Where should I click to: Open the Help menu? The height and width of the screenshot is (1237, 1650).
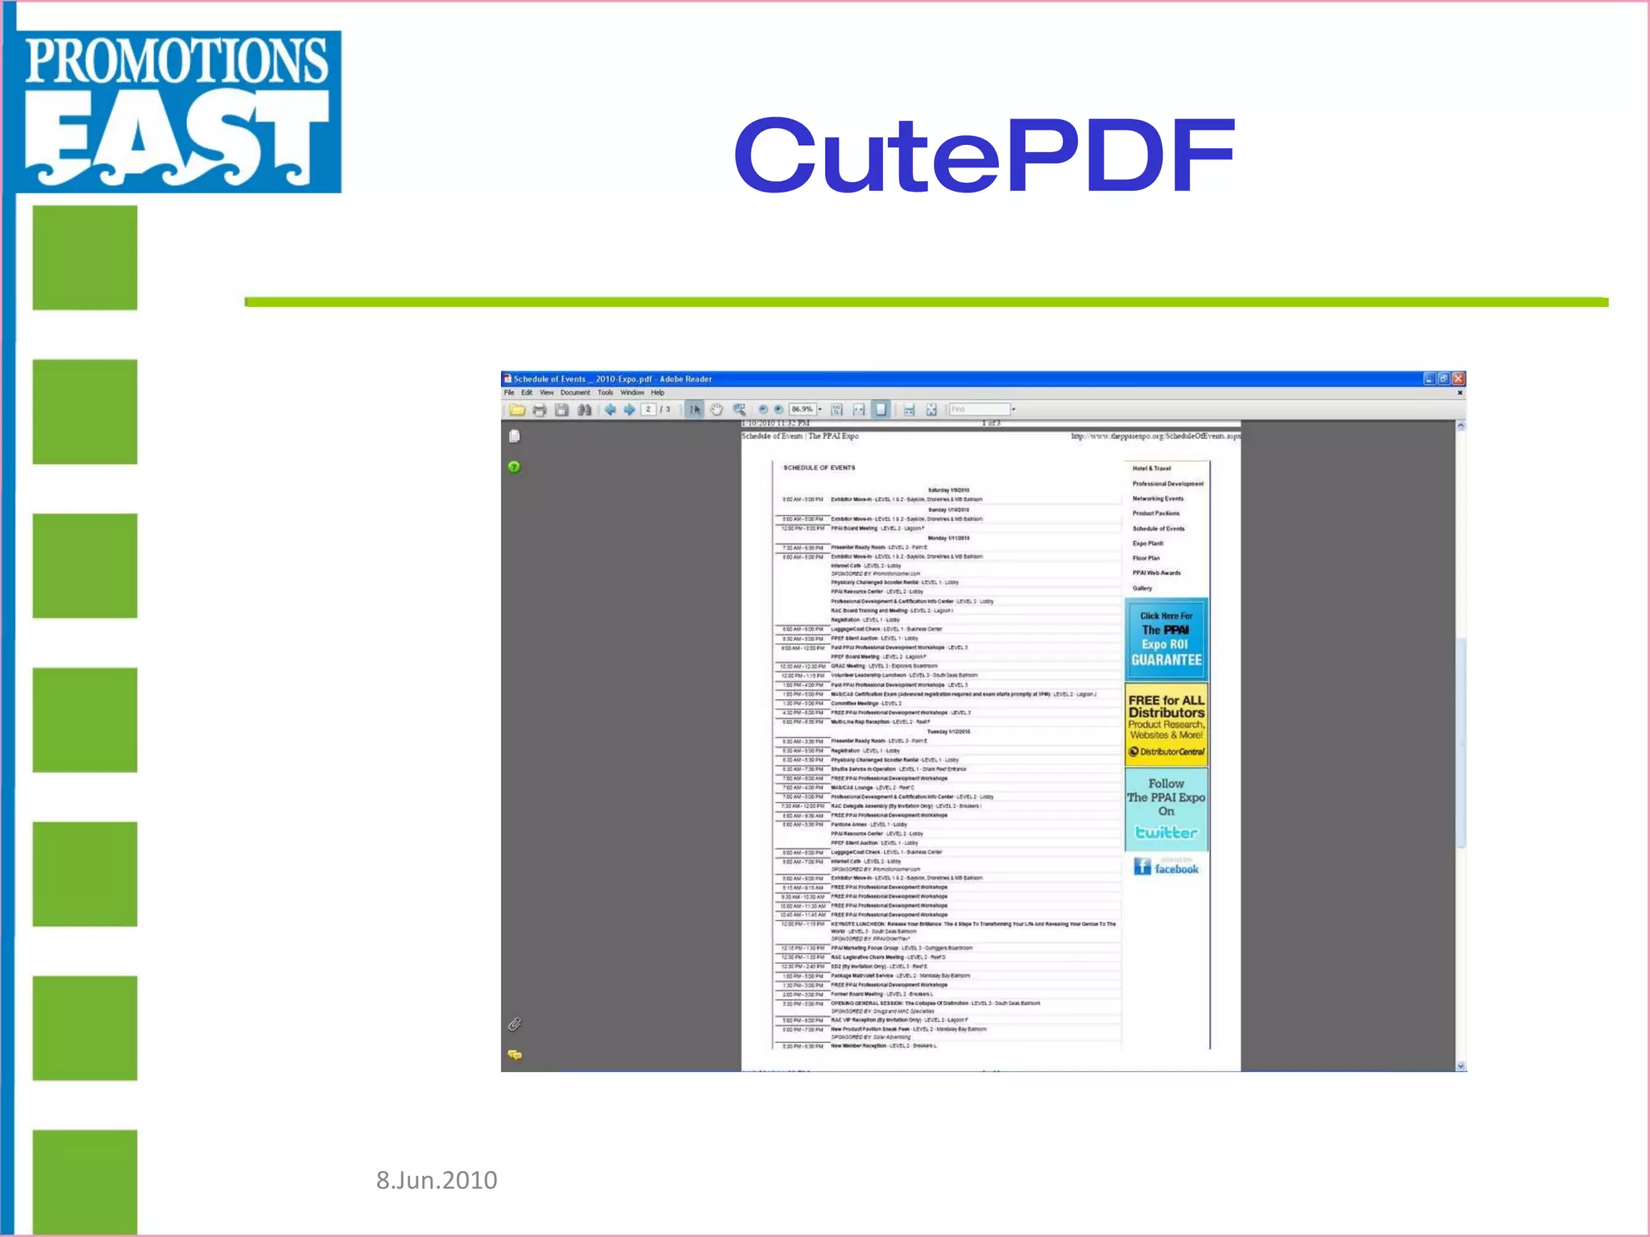(657, 393)
